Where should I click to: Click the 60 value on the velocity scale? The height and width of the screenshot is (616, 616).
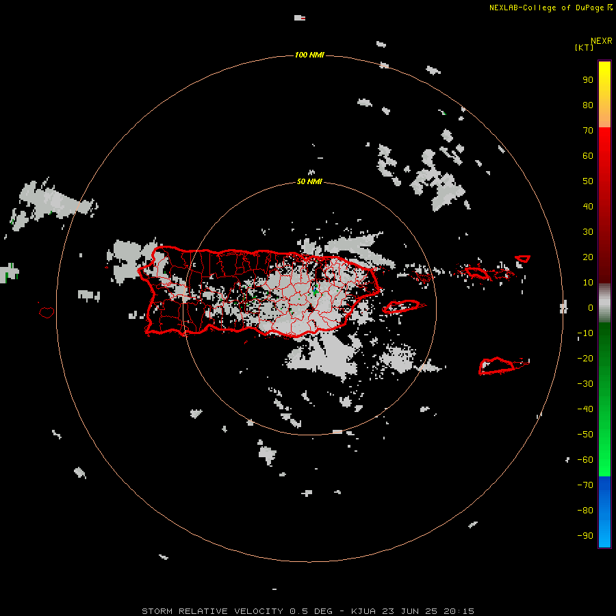click(x=588, y=155)
